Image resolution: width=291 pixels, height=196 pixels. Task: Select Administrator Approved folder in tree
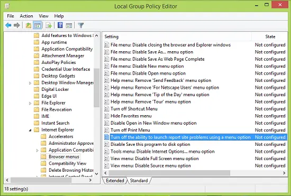click(x=71, y=143)
